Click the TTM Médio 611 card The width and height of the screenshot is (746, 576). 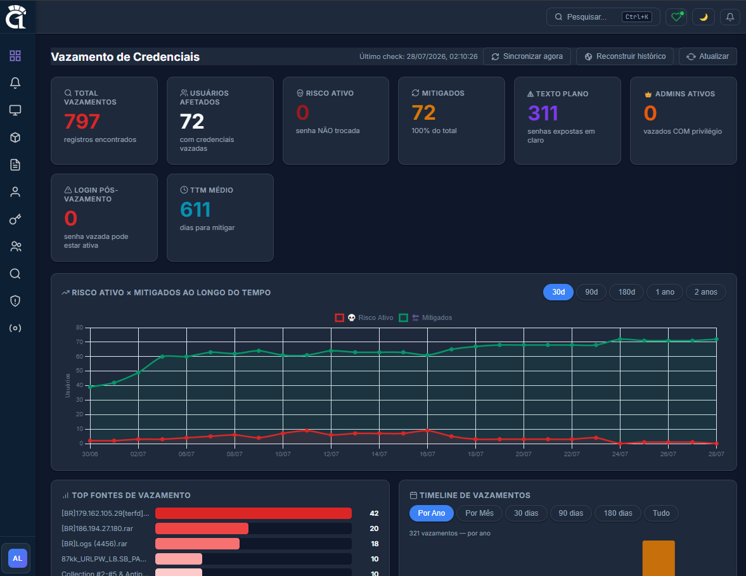click(x=221, y=217)
